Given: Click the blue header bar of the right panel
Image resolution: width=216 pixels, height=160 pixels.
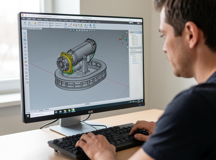Looking at the screenshot, I should pyautogui.click(x=136, y=32).
